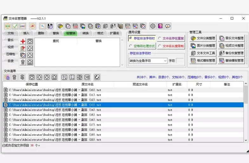
Task: Open the 音乐 side tab
Action: (x=11, y=40)
